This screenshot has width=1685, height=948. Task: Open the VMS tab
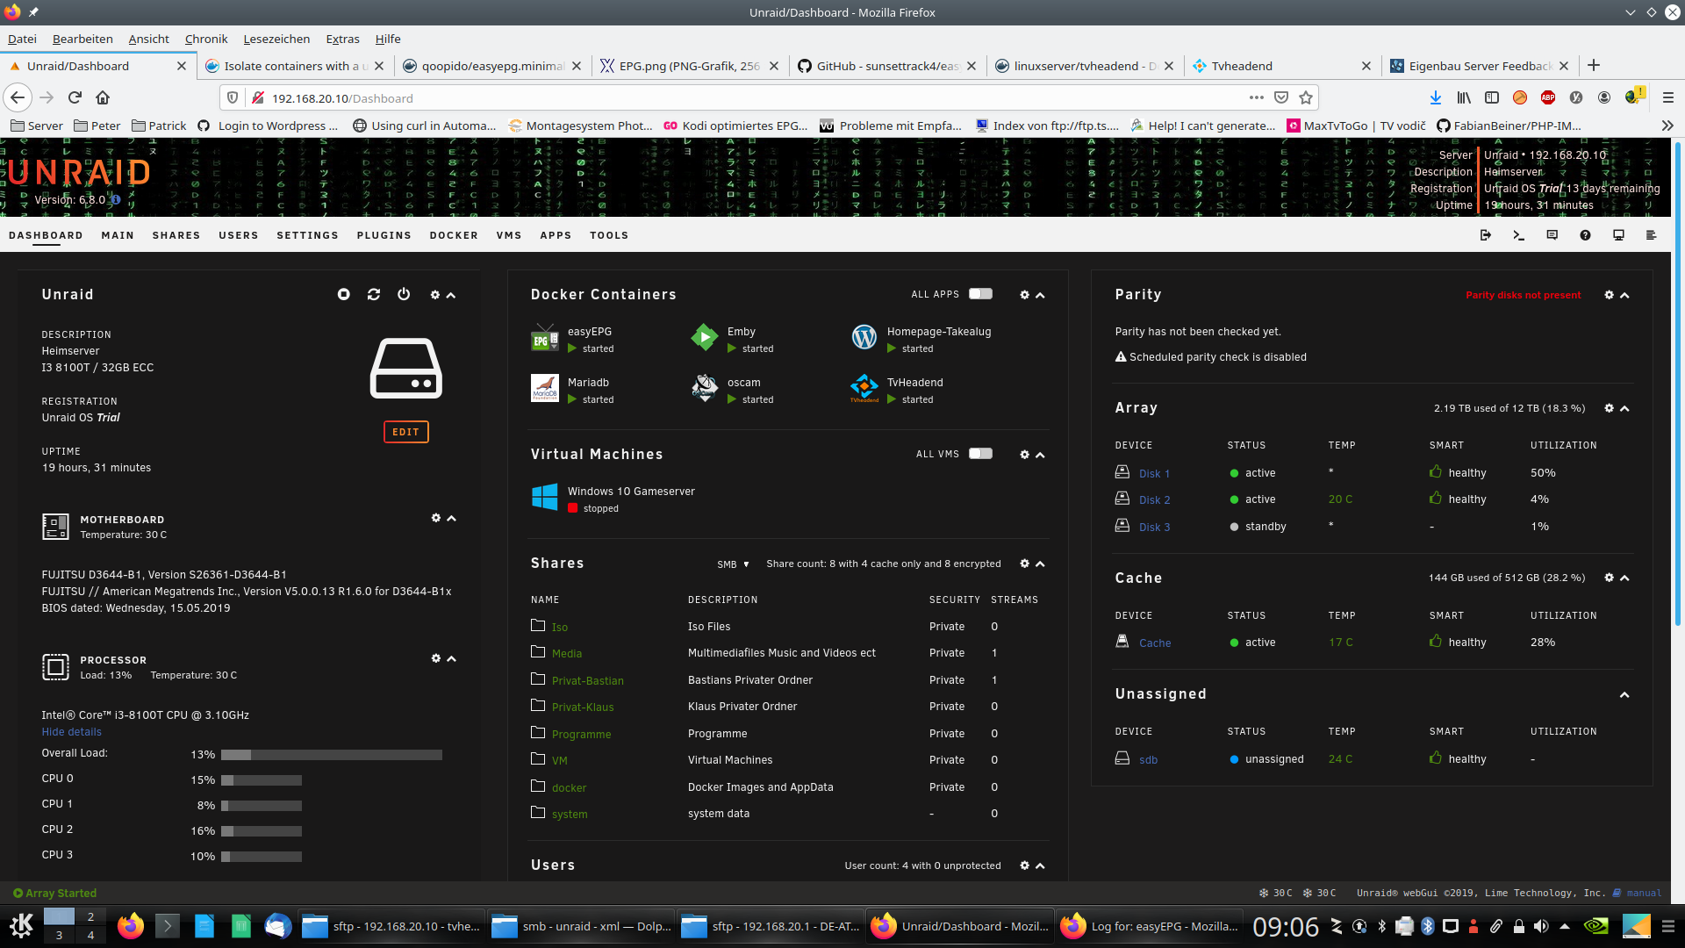(509, 235)
